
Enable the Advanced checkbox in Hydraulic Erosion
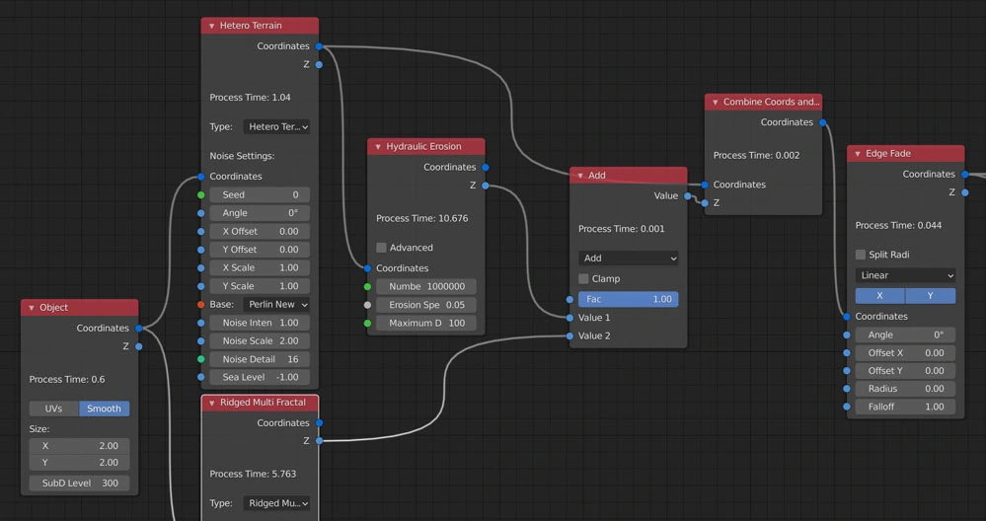381,248
